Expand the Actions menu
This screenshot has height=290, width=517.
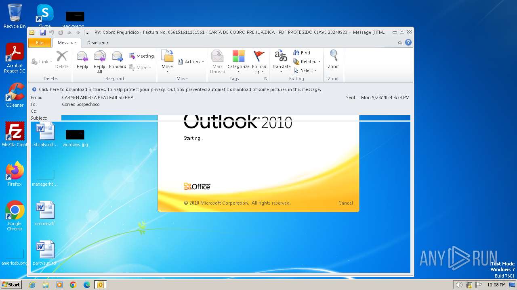191,62
